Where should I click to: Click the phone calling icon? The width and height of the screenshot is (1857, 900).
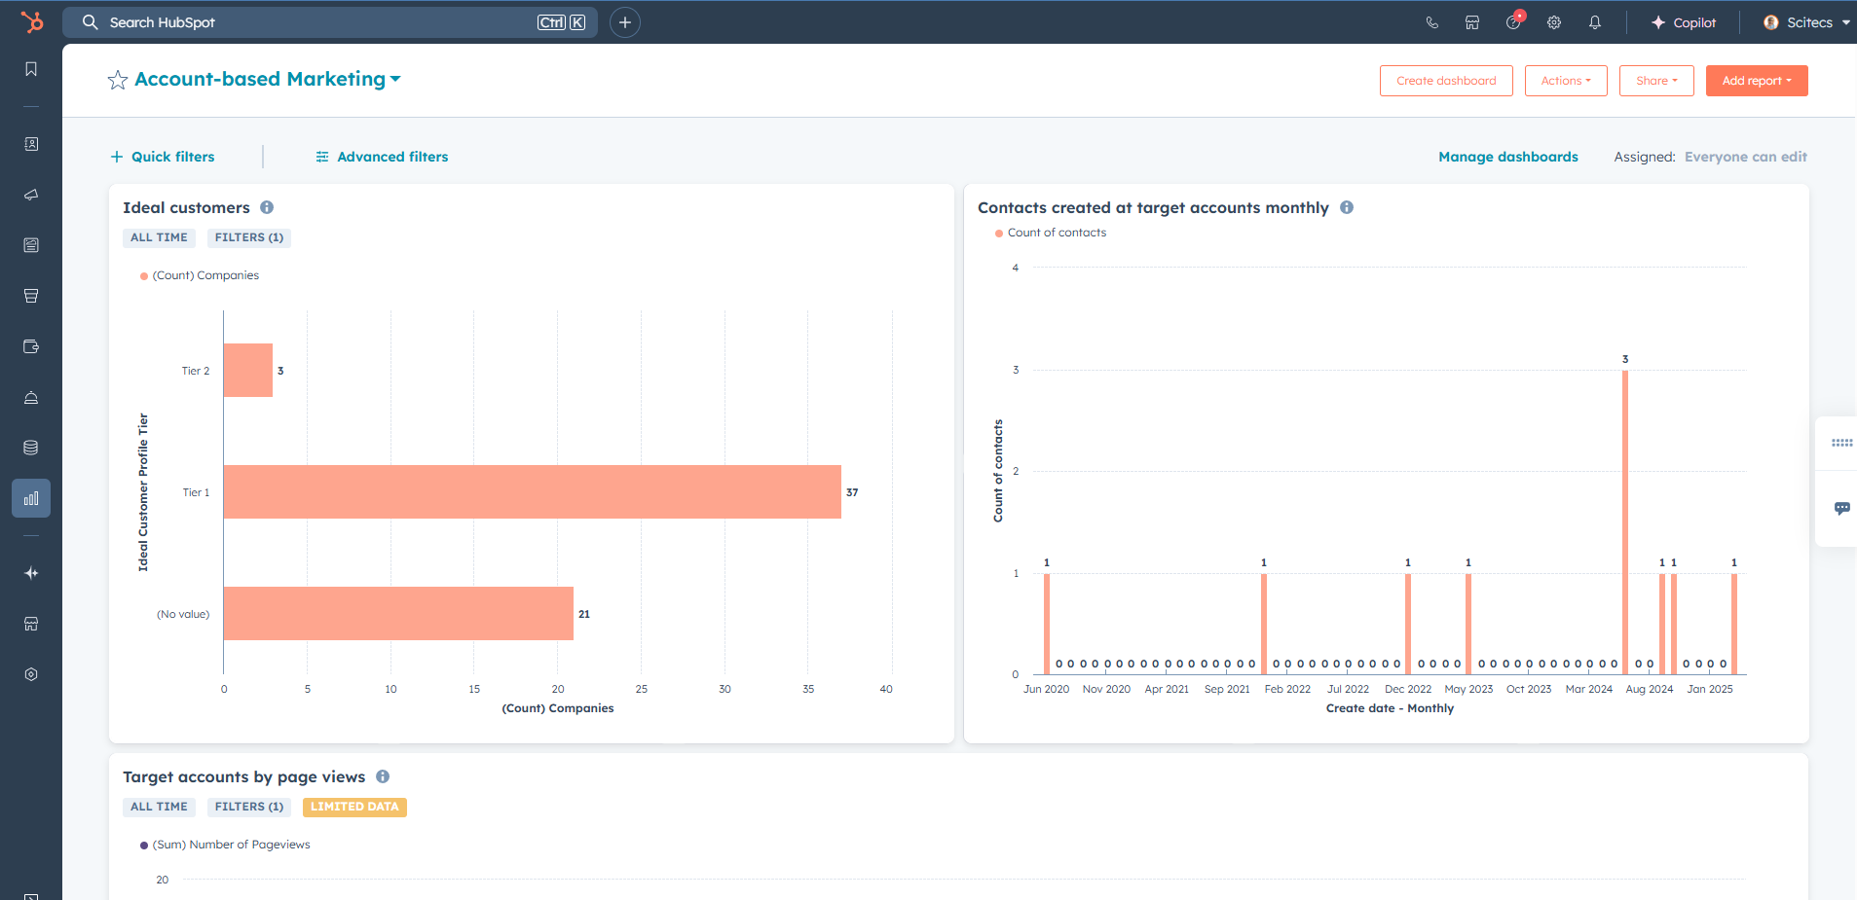coord(1431,22)
